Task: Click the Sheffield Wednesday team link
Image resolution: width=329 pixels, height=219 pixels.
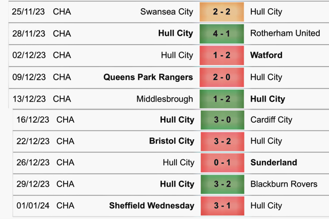Action: [x=152, y=205]
